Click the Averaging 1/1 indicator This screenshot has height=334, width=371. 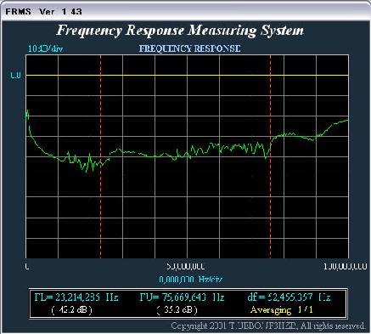[x=282, y=310]
